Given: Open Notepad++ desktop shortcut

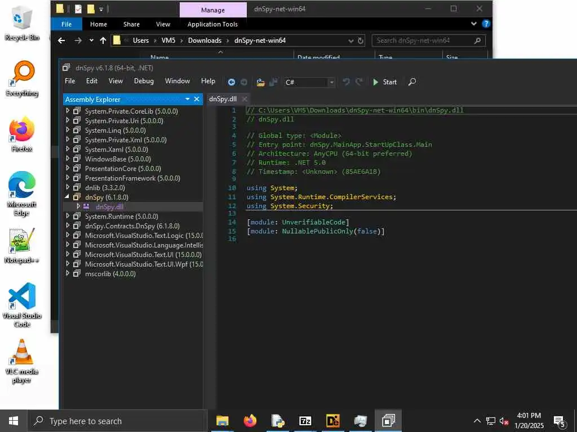Looking at the screenshot, I should (22, 246).
